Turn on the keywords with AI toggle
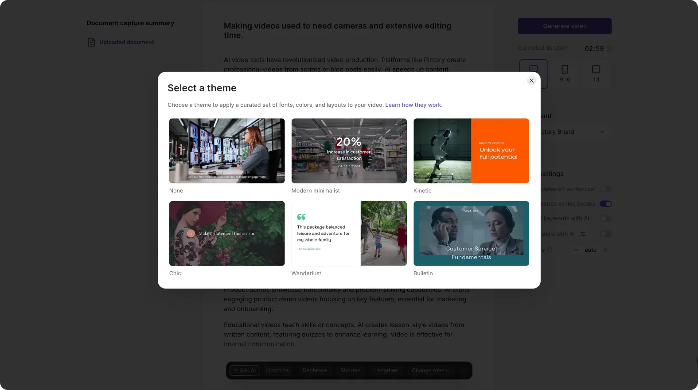Viewport: 698px width, 390px height. pos(606,218)
